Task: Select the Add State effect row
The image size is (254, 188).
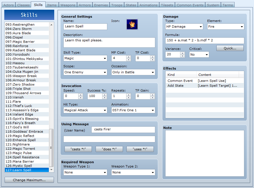Action: pos(205,86)
